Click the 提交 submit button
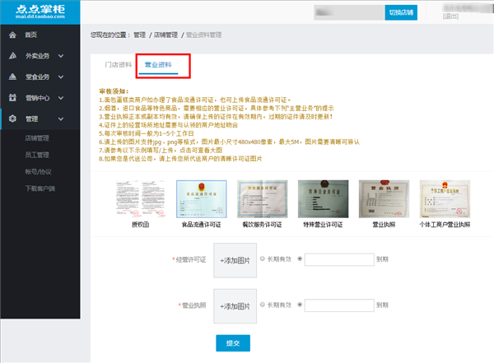 point(233,343)
